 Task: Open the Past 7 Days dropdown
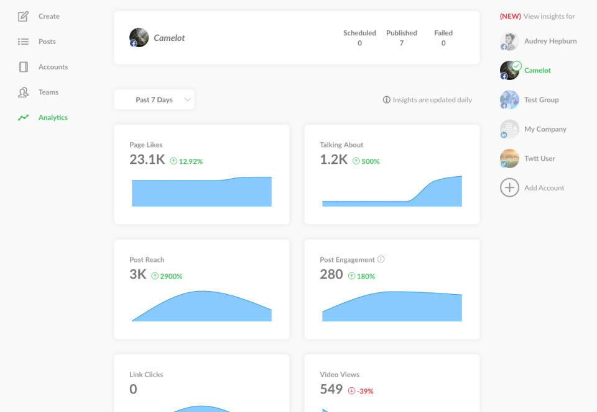tap(154, 99)
